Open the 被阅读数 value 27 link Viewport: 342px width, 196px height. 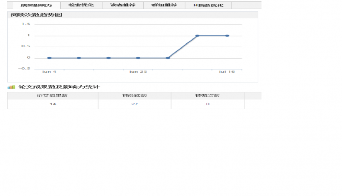tap(135, 104)
